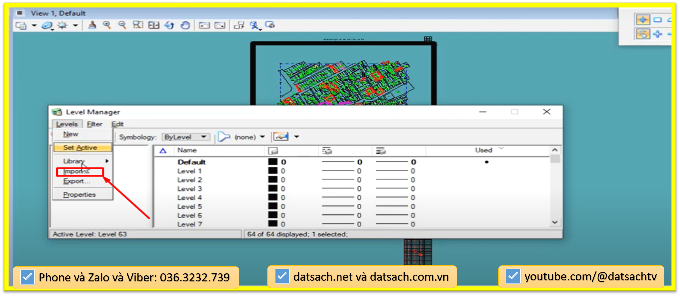Click the checkbox beside the youtube.com banner
The width and height of the screenshot is (680, 296).
tap(513, 276)
